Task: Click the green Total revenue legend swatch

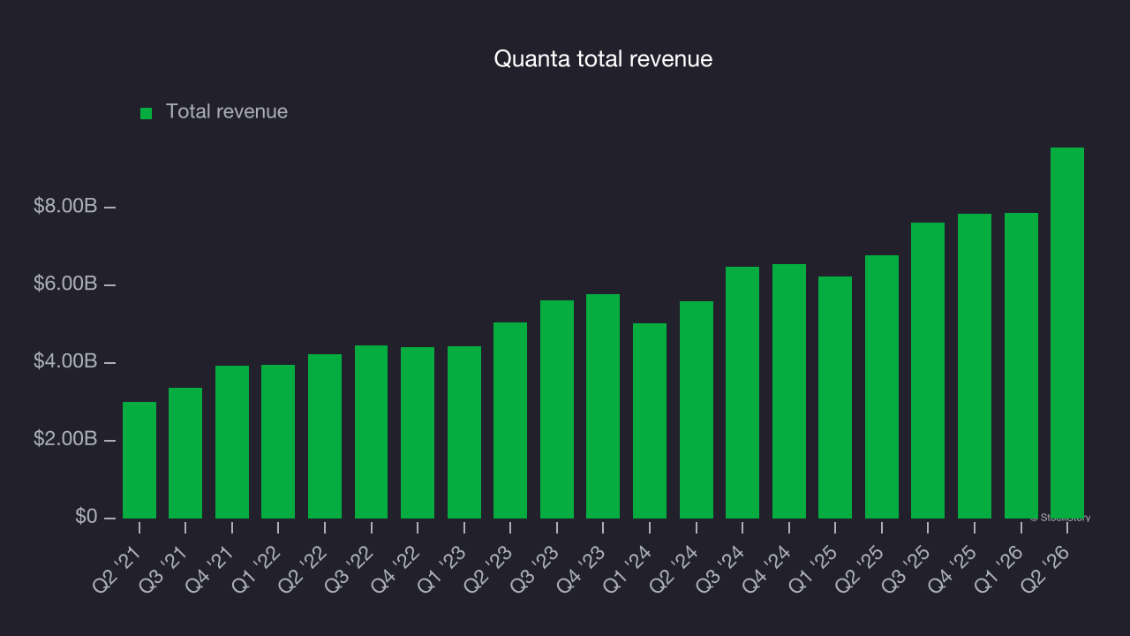Action: [x=147, y=113]
